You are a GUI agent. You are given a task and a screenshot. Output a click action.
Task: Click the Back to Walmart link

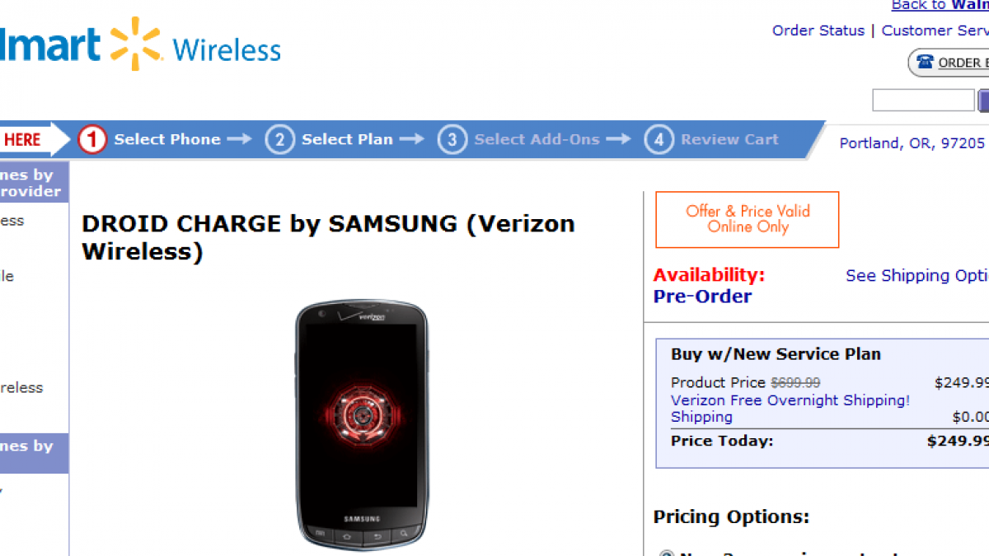pyautogui.click(x=940, y=6)
